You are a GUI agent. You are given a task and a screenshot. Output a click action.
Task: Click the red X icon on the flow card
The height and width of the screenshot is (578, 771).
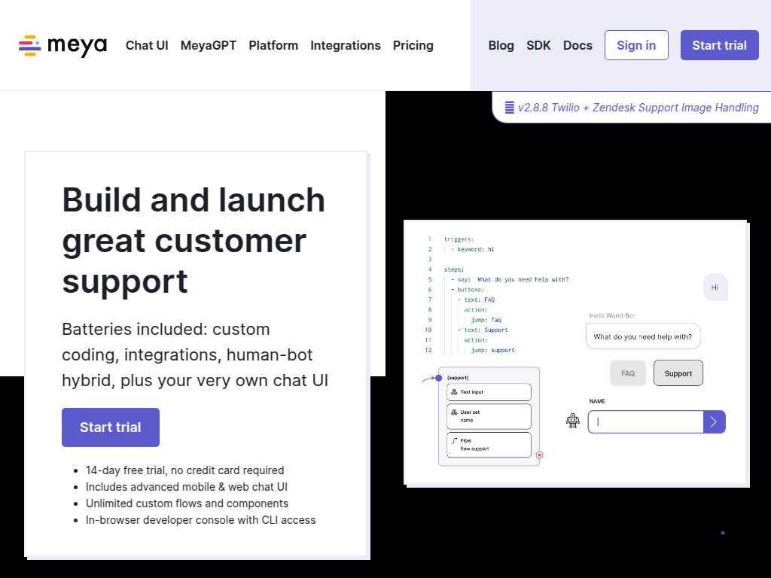click(x=539, y=455)
